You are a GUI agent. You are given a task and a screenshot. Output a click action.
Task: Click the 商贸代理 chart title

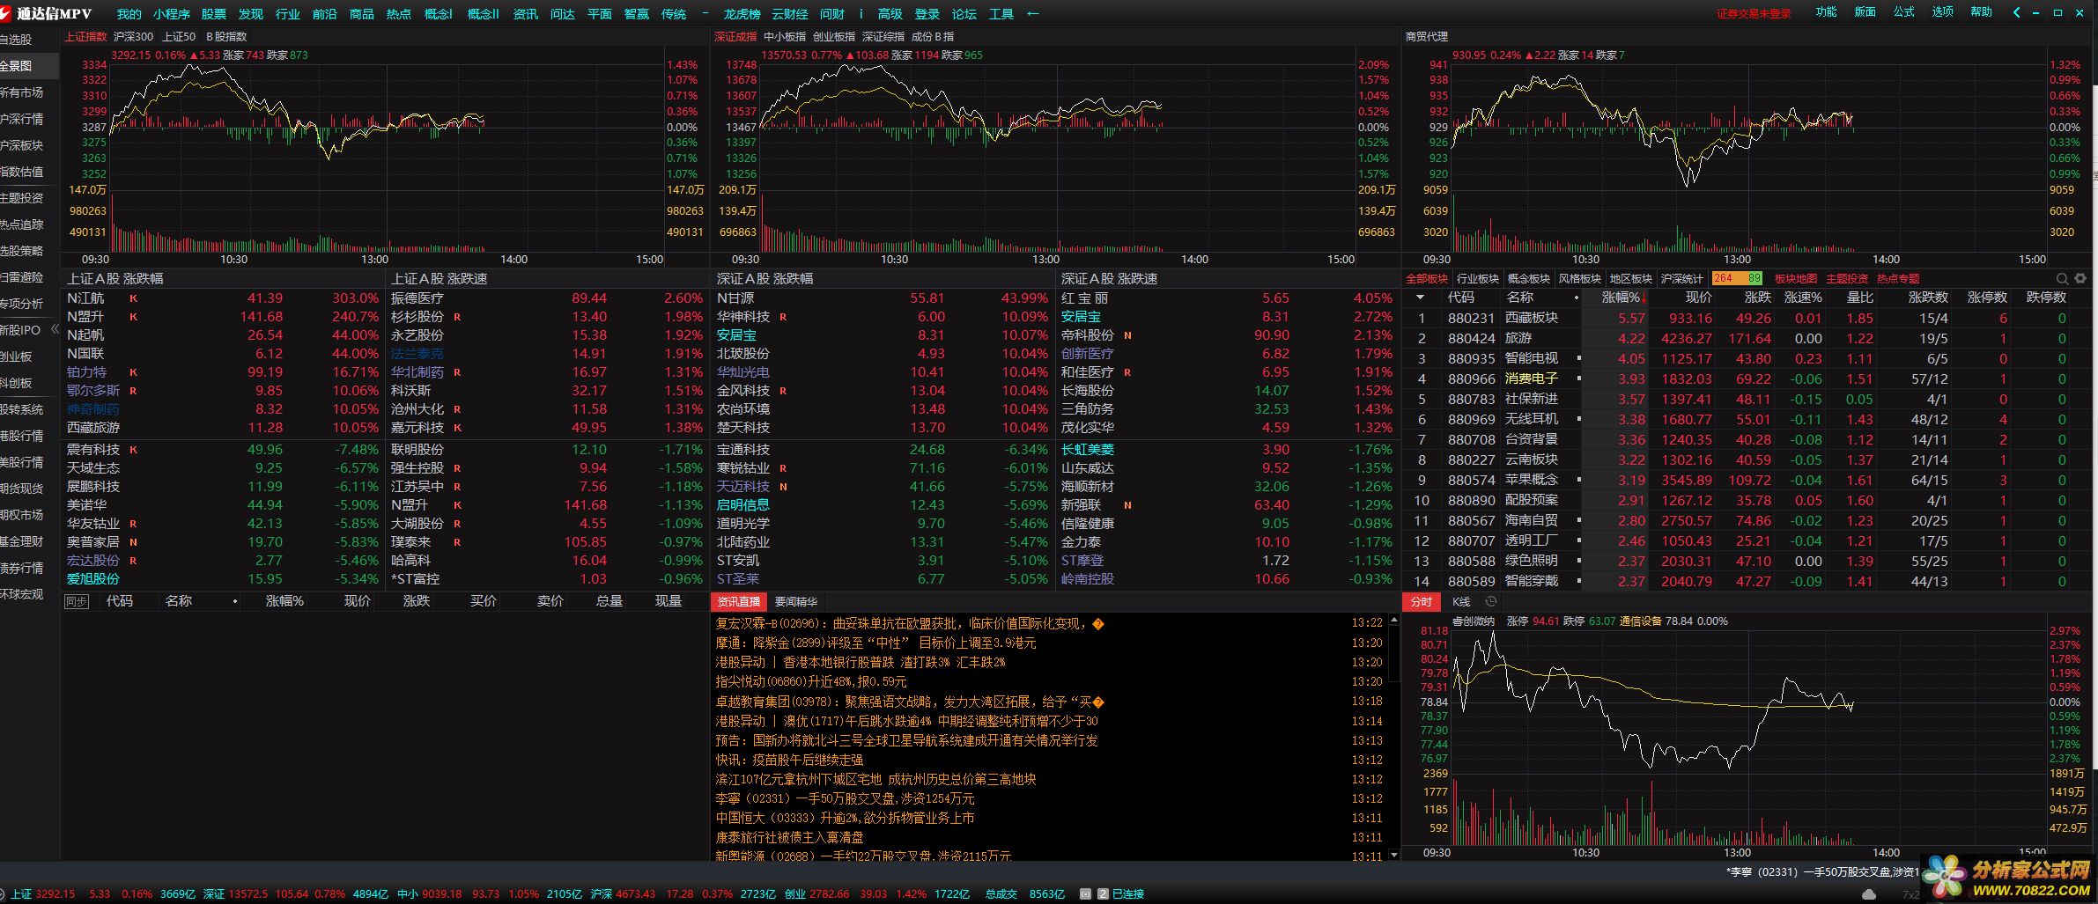pos(1427,37)
